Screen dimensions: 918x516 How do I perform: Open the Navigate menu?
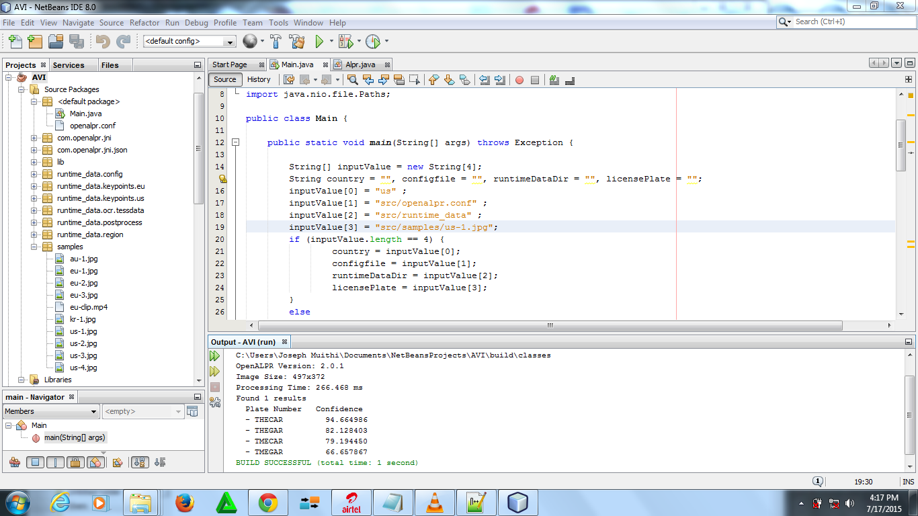coord(79,22)
